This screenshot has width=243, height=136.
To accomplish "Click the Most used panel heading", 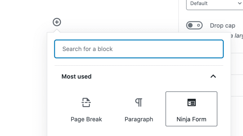I will pos(77,76).
